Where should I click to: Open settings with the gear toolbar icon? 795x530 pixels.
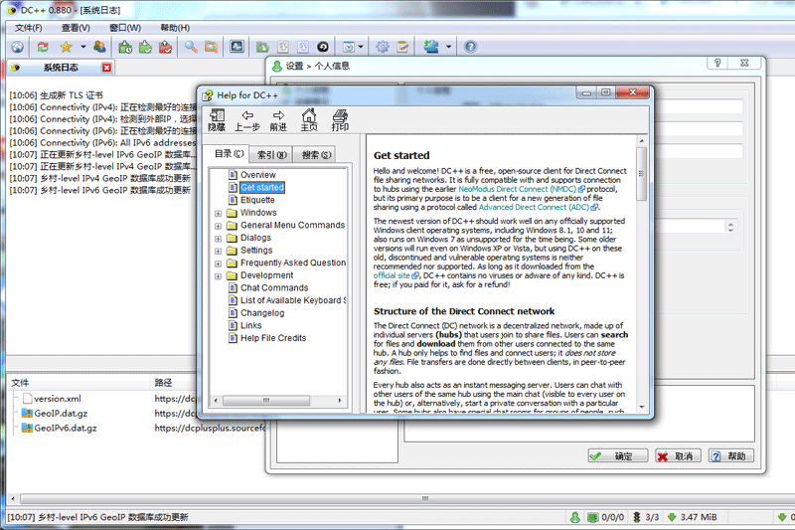point(382,47)
